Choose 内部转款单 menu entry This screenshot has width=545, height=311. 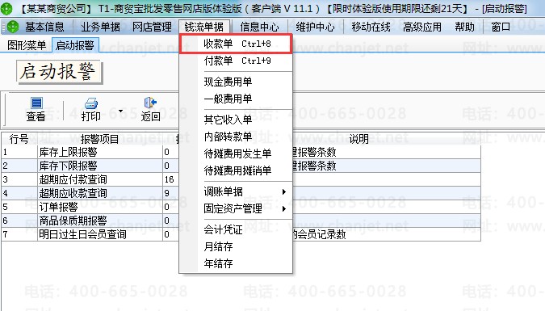tap(236, 137)
